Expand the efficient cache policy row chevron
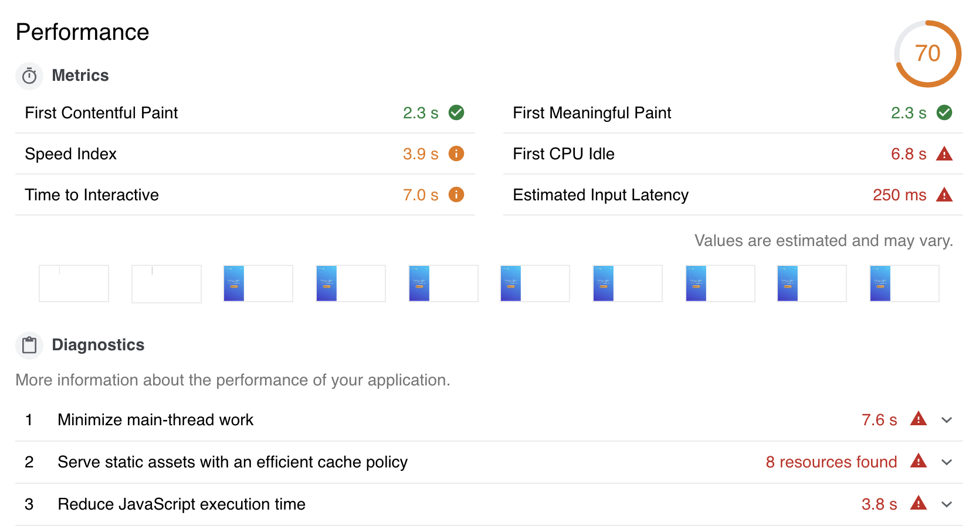 coord(947,462)
